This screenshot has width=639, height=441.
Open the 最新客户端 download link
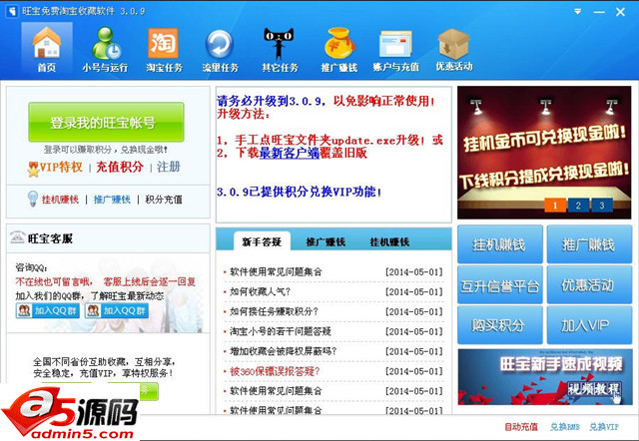click(x=289, y=154)
